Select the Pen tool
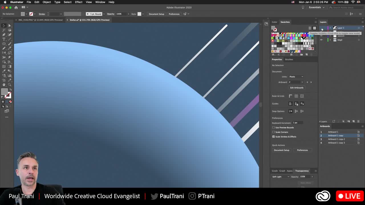The height and width of the screenshot is (205, 365). [x=4, y=35]
